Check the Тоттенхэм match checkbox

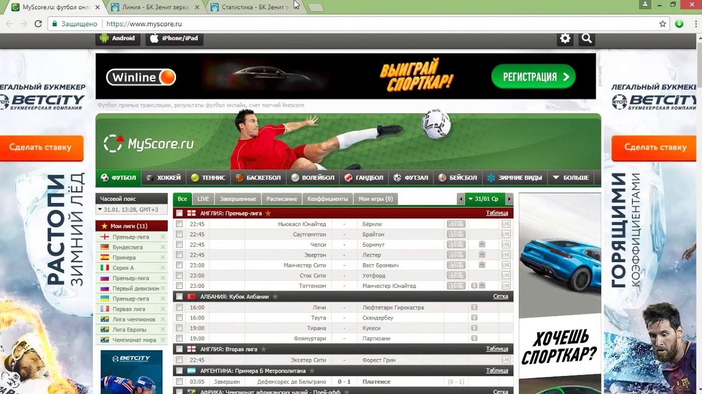pos(179,286)
